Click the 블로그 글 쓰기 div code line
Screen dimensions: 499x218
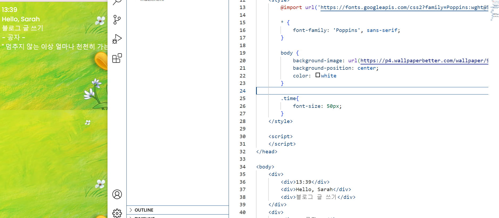point(318,197)
